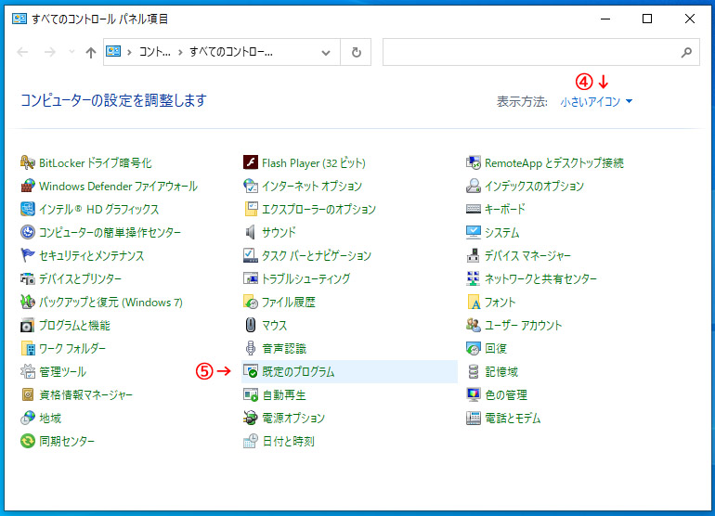Viewport: 715px width, 516px height.
Task: Open the 自動再生 icon
Action: coord(251,394)
